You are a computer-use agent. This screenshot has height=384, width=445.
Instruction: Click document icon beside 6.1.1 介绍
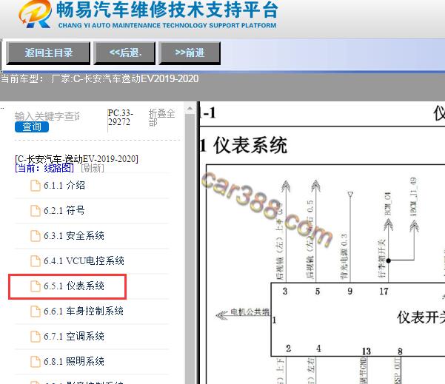[x=36, y=186]
